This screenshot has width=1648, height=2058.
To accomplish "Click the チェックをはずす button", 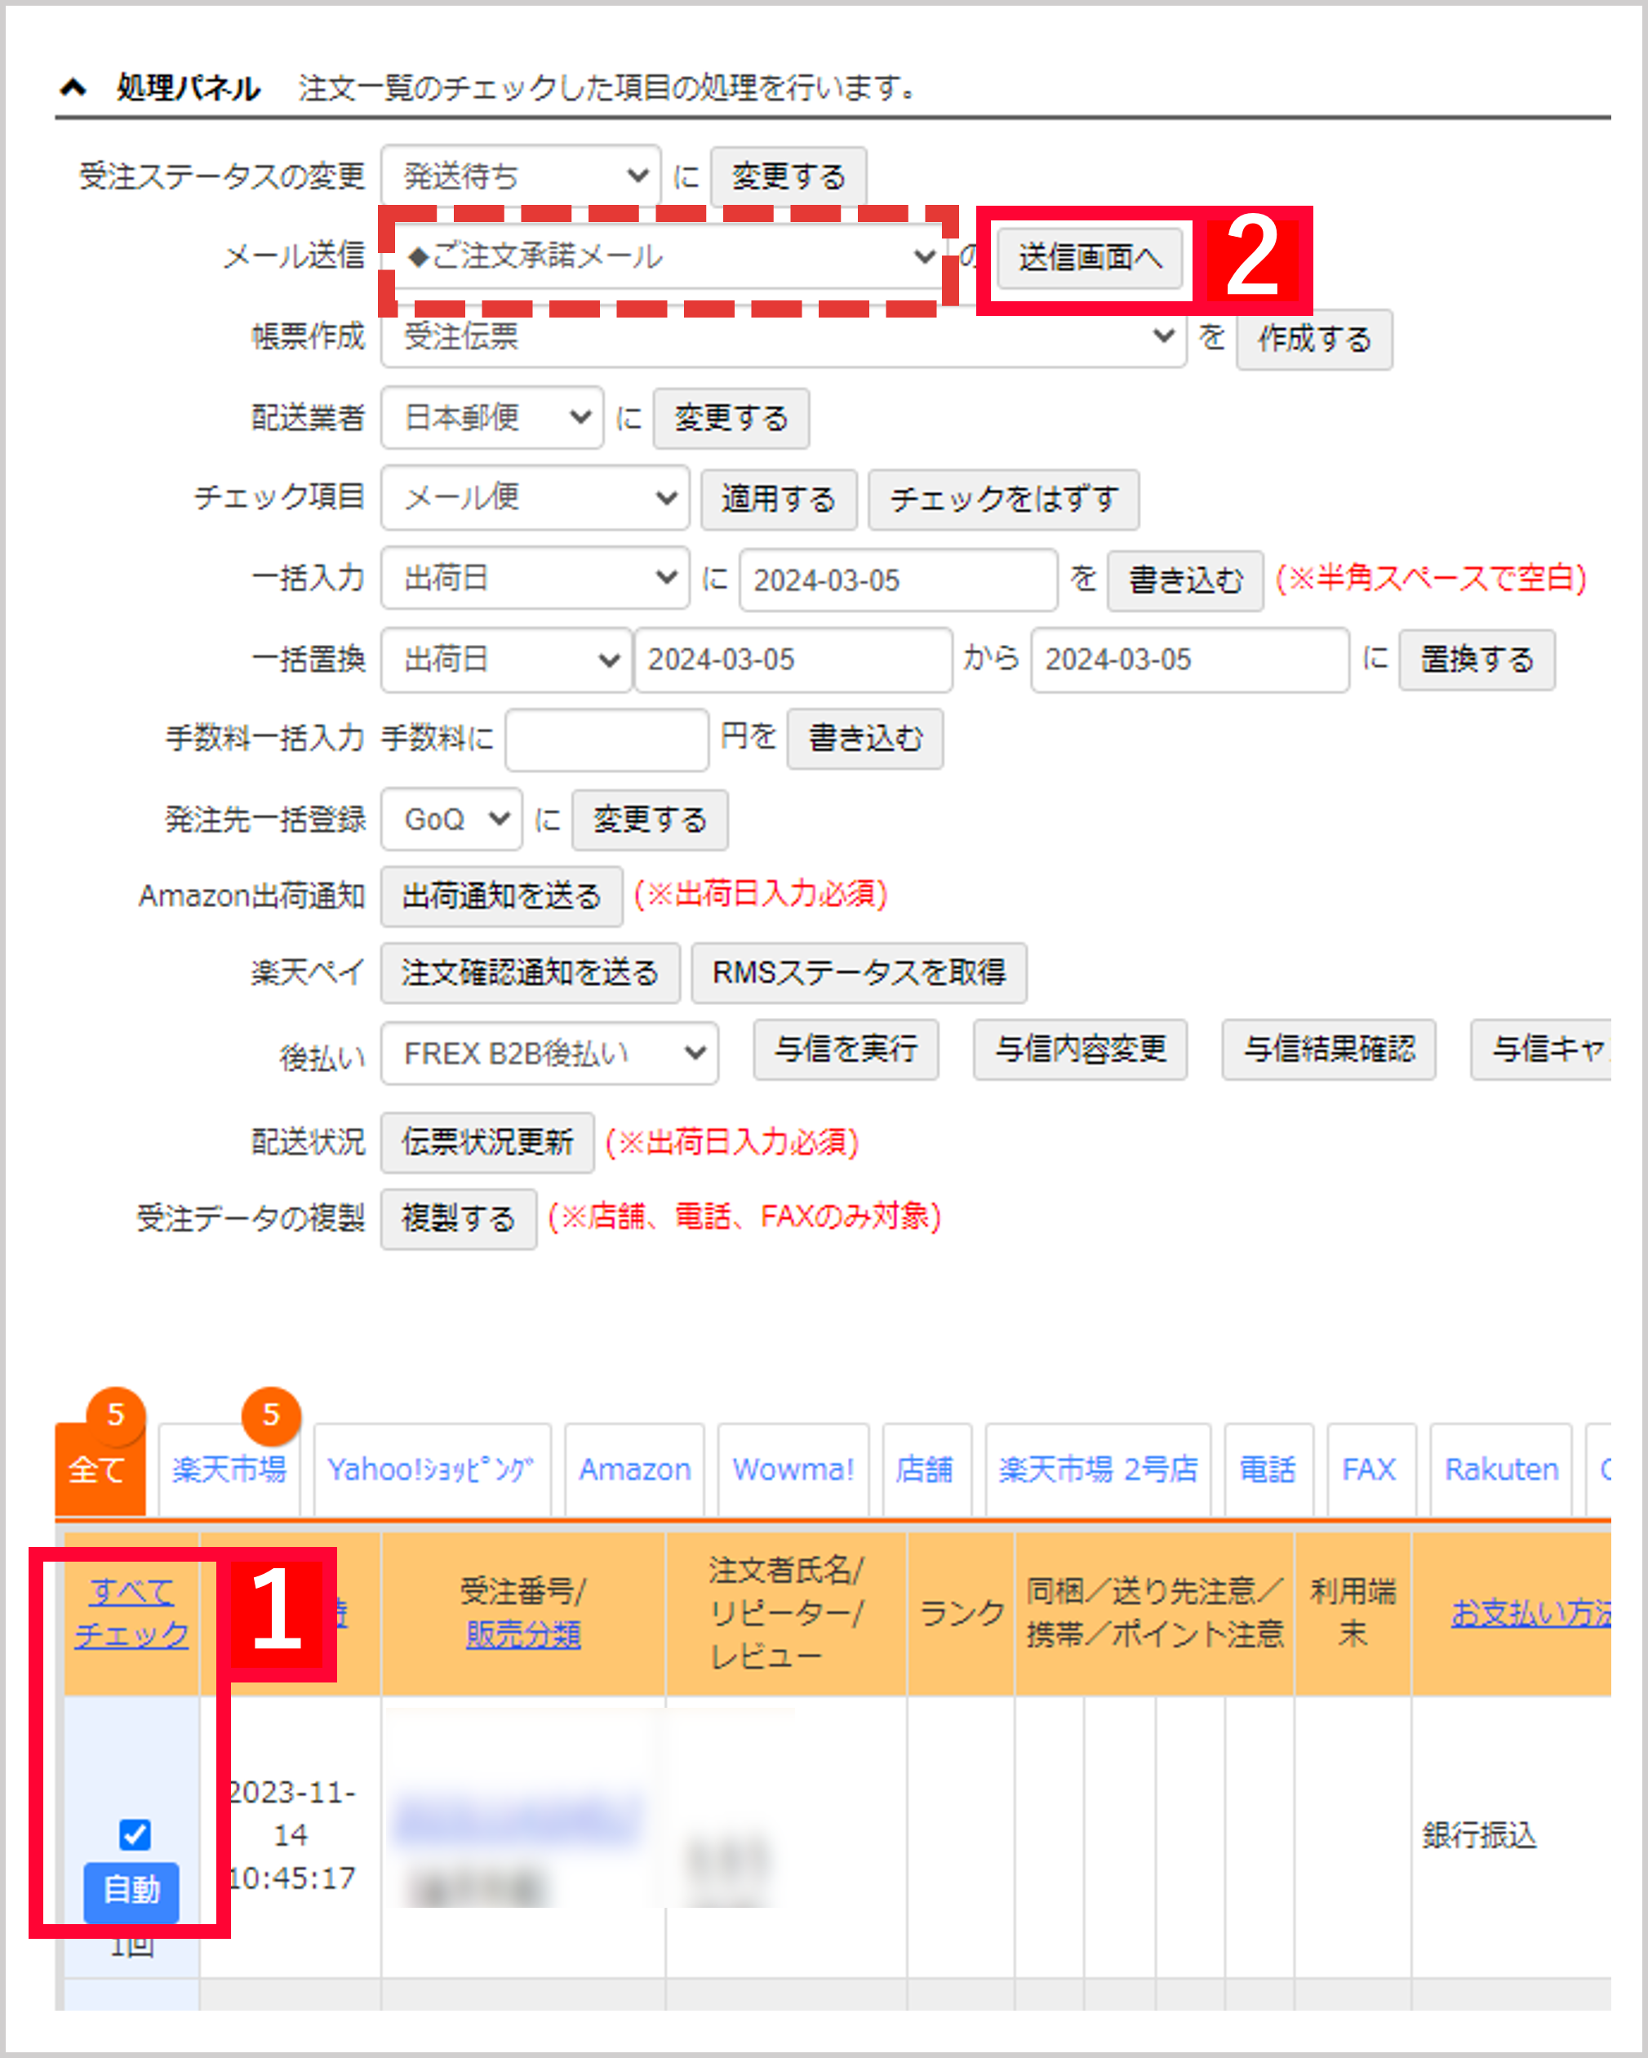I will click(1004, 500).
